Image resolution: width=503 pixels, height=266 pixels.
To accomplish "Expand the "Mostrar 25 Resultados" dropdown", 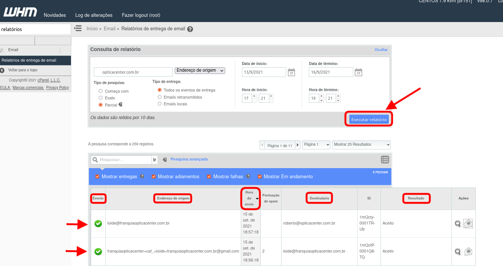I will [361, 145].
